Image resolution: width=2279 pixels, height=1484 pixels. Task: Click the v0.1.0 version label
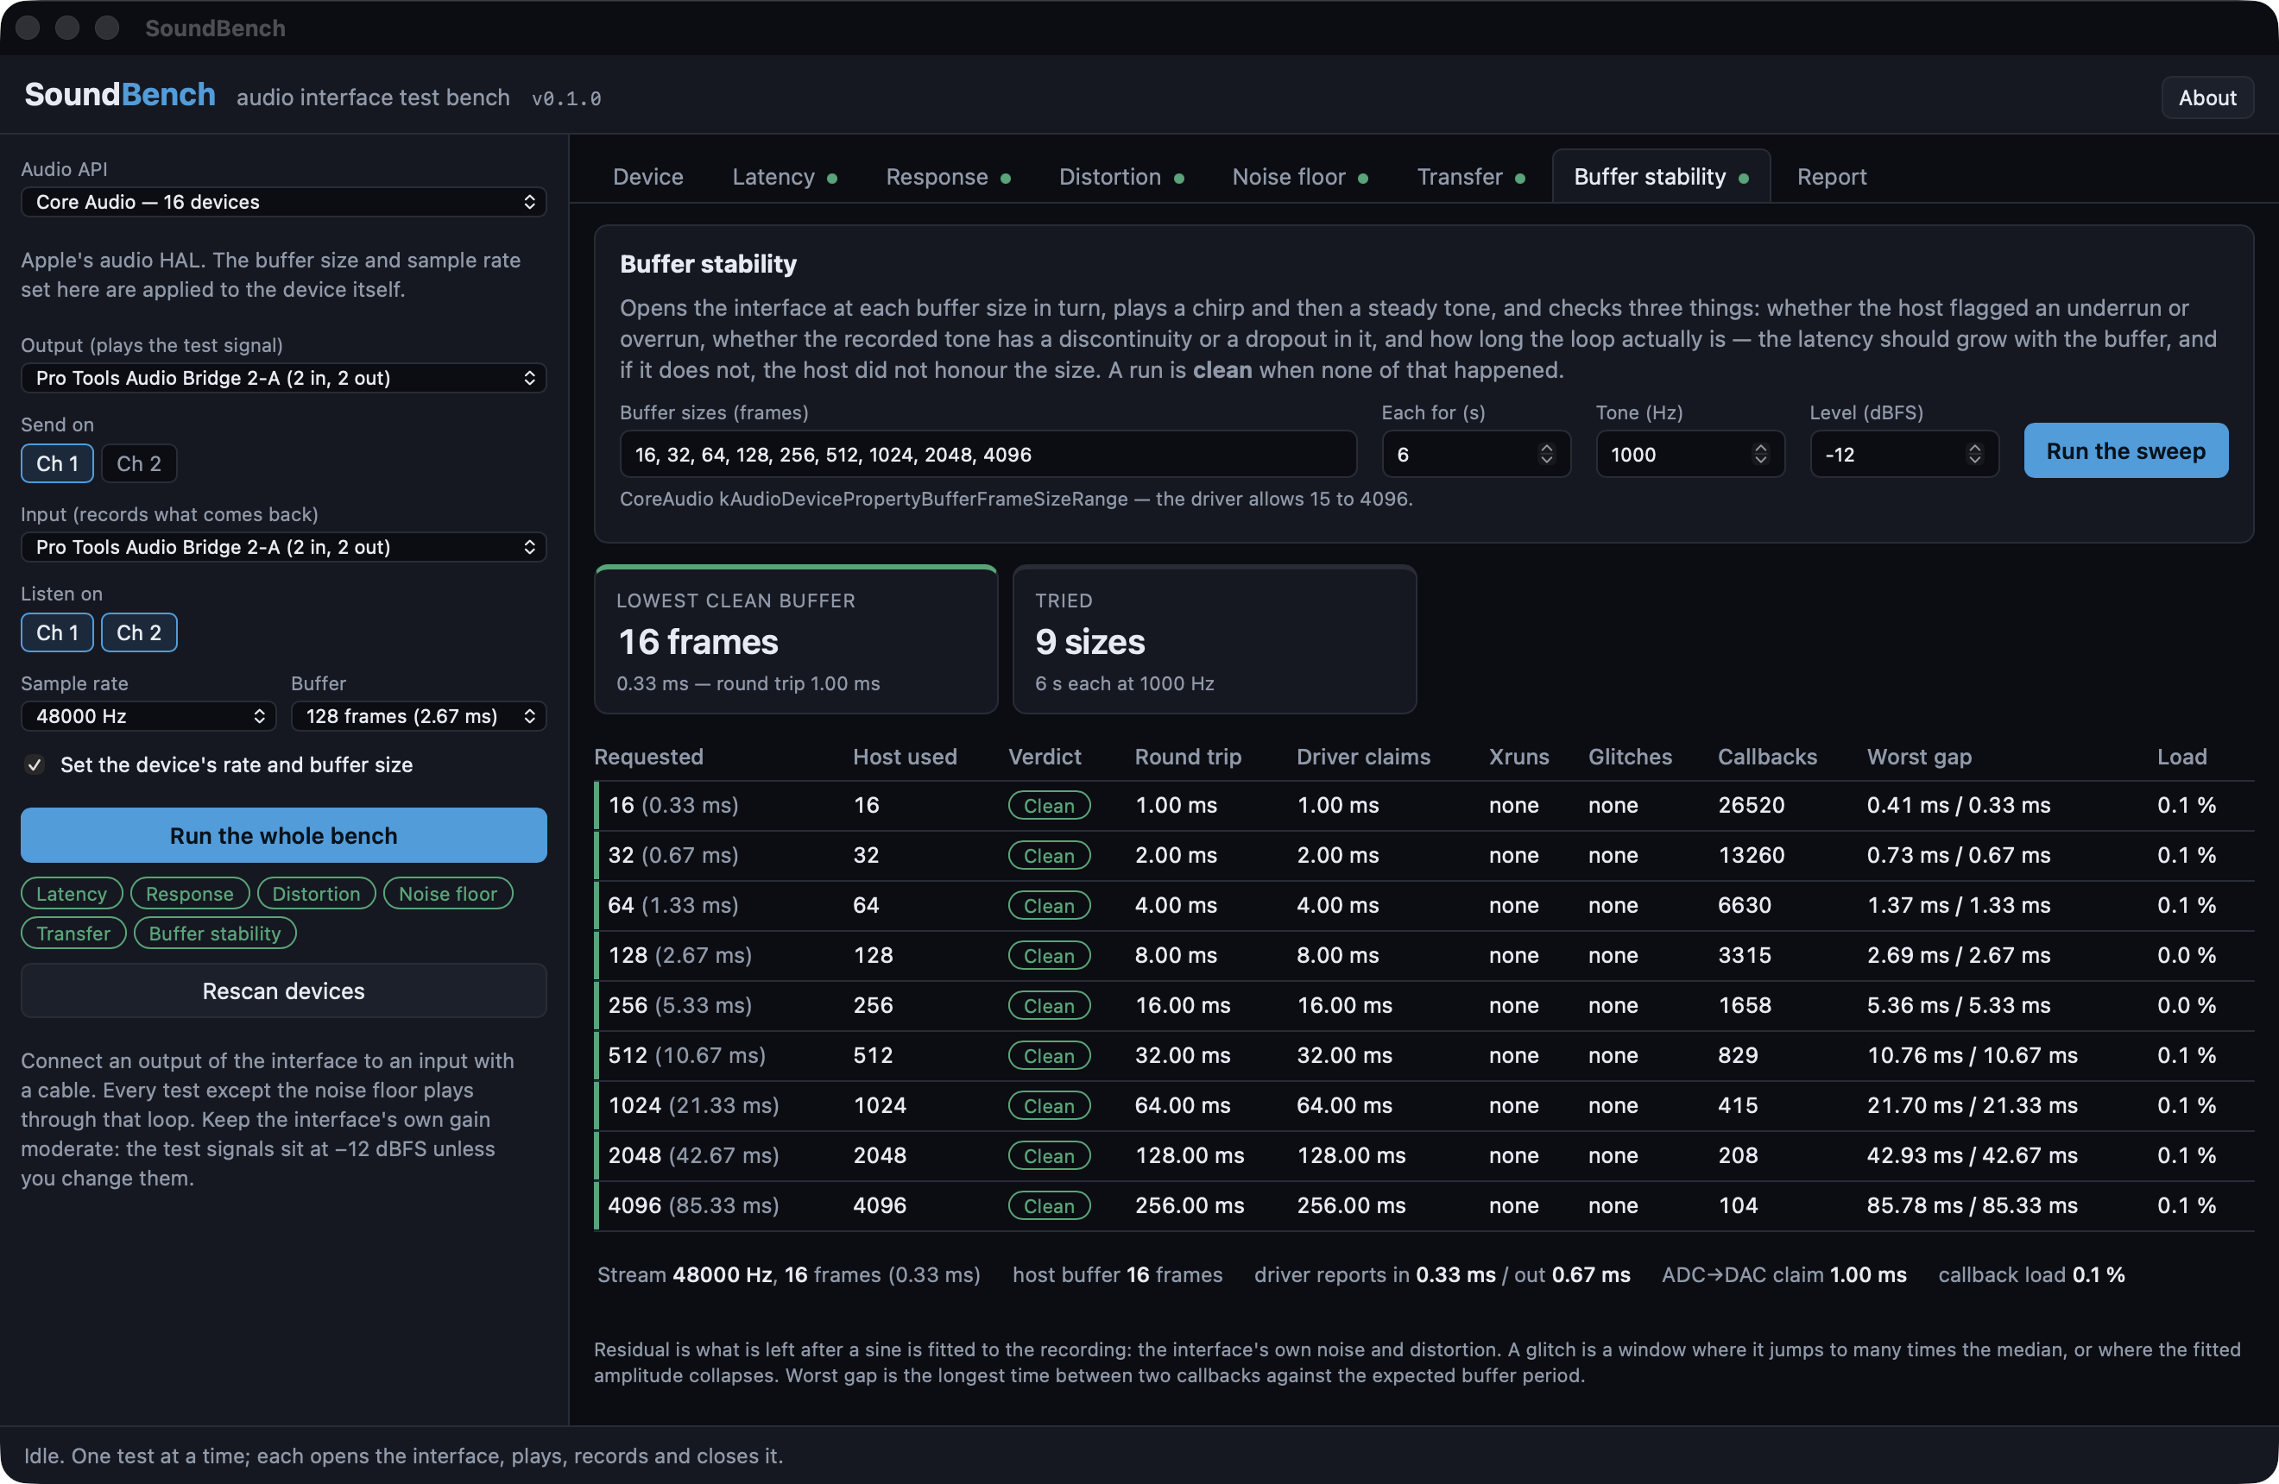tap(566, 98)
